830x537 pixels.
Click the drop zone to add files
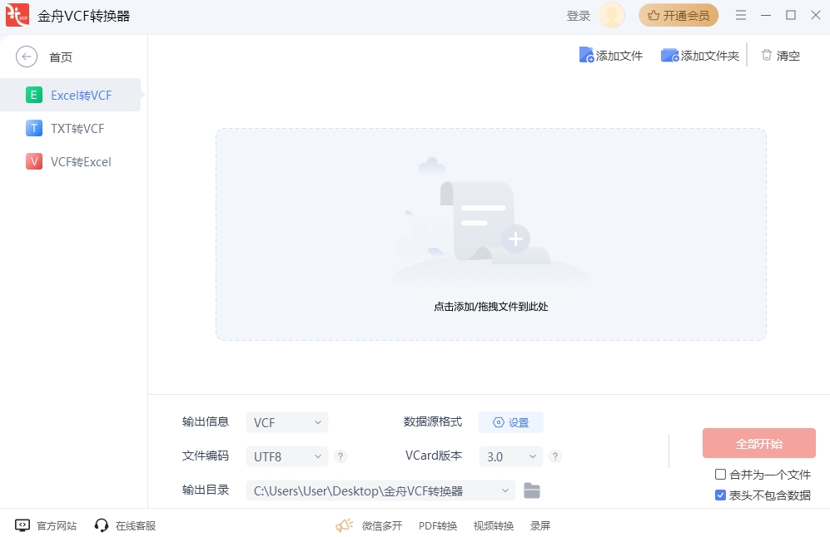point(490,234)
